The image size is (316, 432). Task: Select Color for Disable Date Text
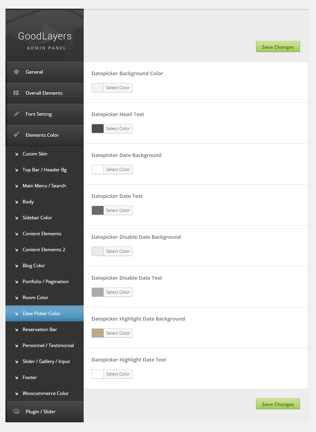pos(118,292)
